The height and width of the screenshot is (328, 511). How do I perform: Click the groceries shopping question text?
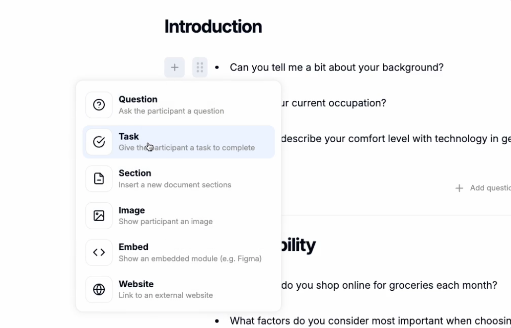(389, 285)
